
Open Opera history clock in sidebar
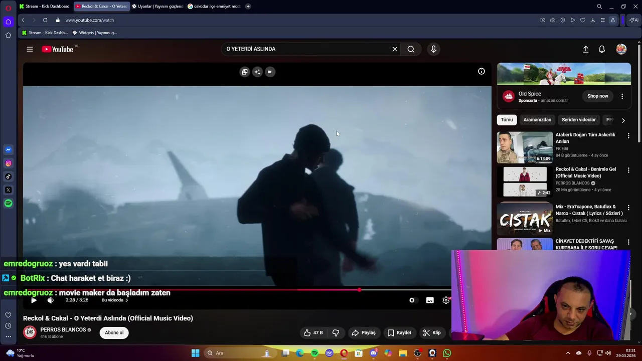pos(8,326)
